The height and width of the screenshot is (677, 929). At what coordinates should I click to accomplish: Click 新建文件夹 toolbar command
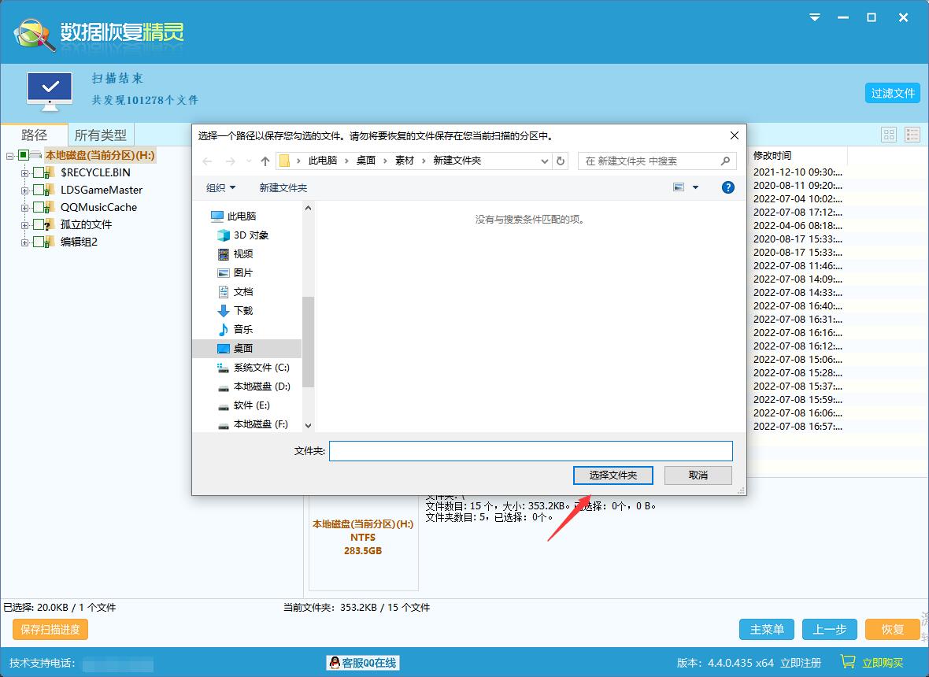(283, 188)
